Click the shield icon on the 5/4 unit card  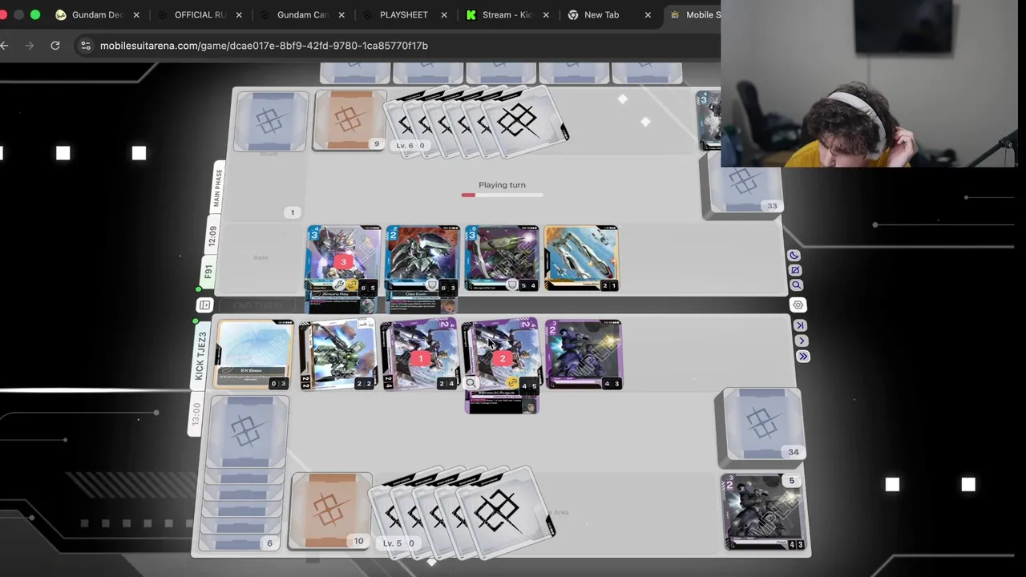[512, 284]
